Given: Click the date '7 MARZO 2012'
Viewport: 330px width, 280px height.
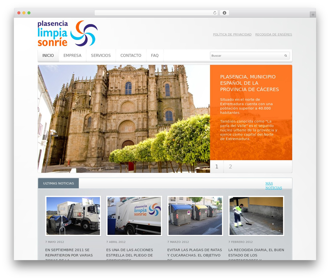Looking at the screenshot, I should point(178,242).
